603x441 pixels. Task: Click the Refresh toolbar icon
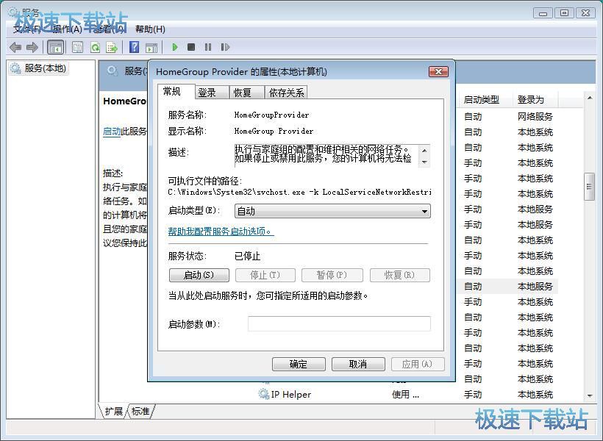pyautogui.click(x=95, y=47)
